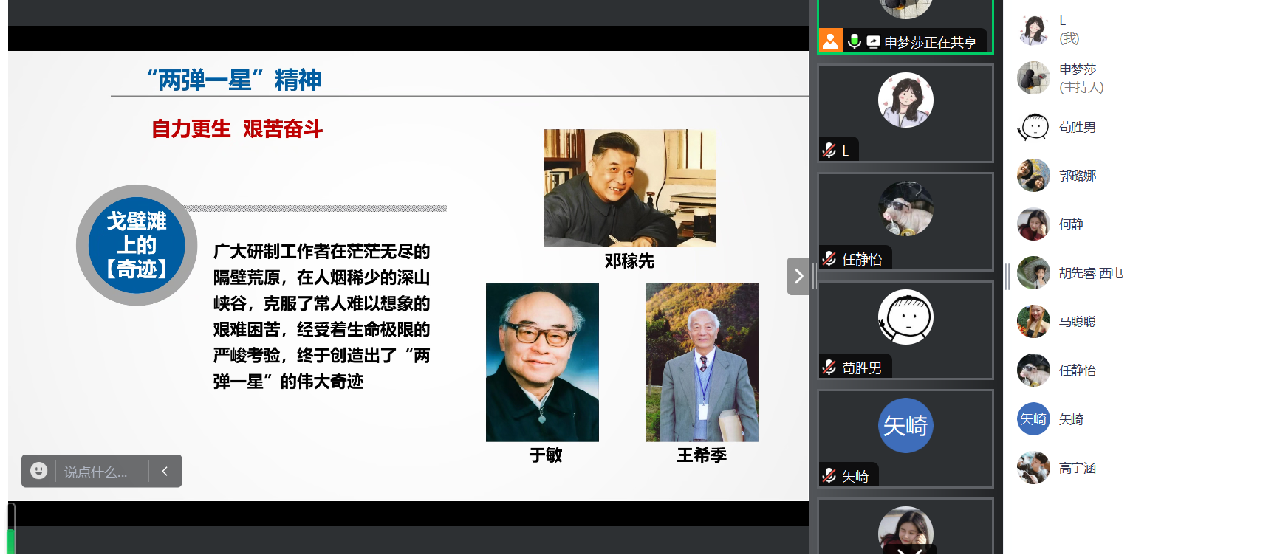Click L's avatar in the video tile

pos(905,100)
